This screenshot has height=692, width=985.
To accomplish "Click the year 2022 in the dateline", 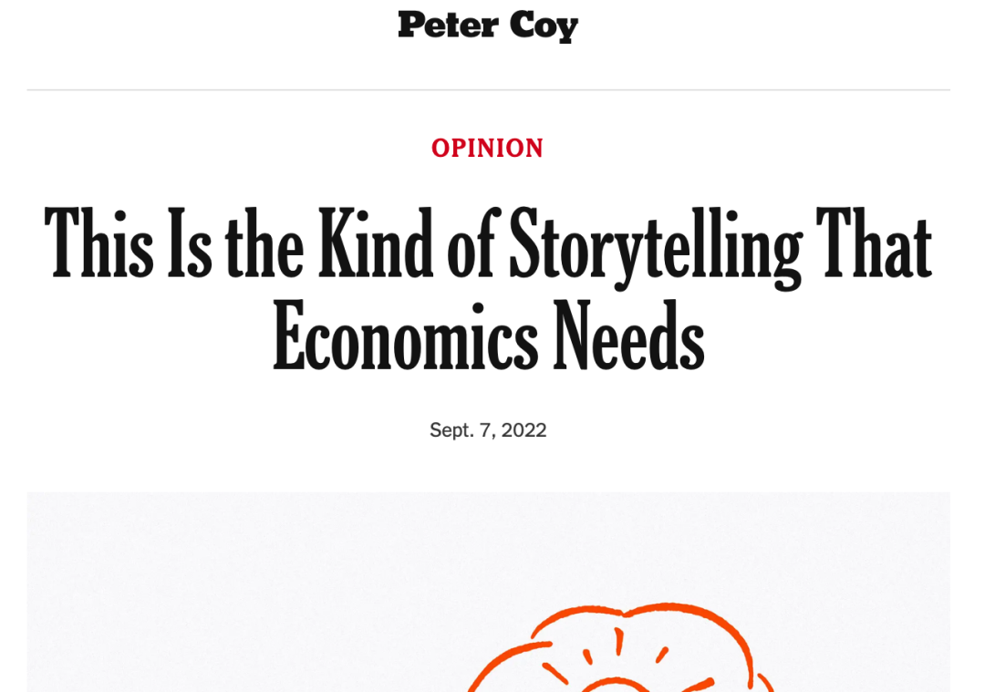I will (524, 430).
